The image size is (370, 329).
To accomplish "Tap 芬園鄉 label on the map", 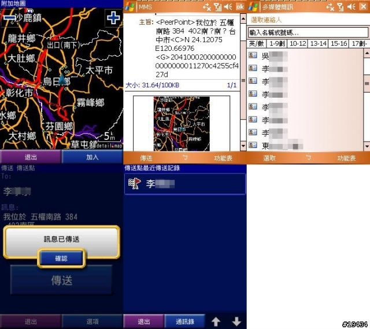I will click(x=59, y=126).
